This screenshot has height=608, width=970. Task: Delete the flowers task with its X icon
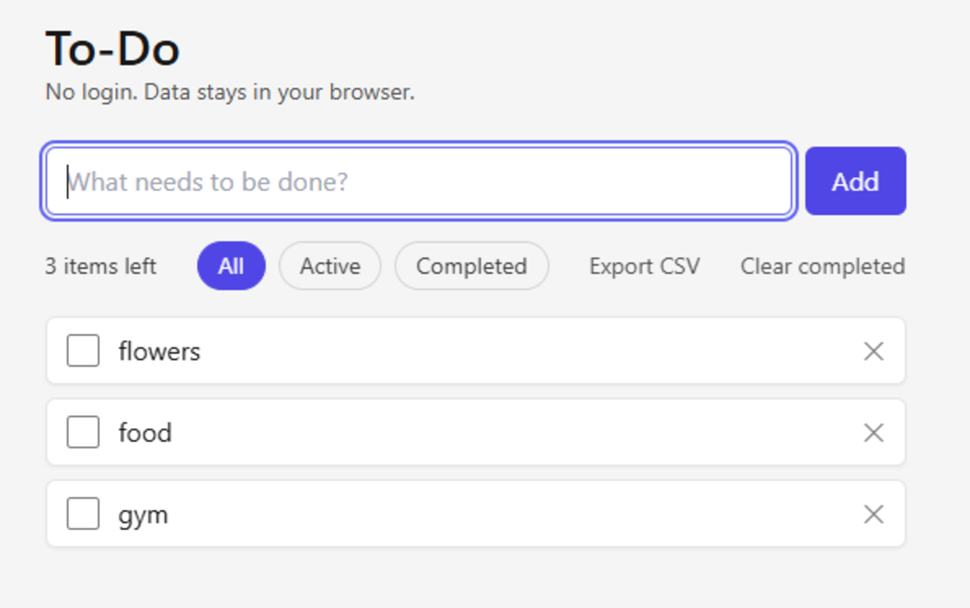click(873, 351)
